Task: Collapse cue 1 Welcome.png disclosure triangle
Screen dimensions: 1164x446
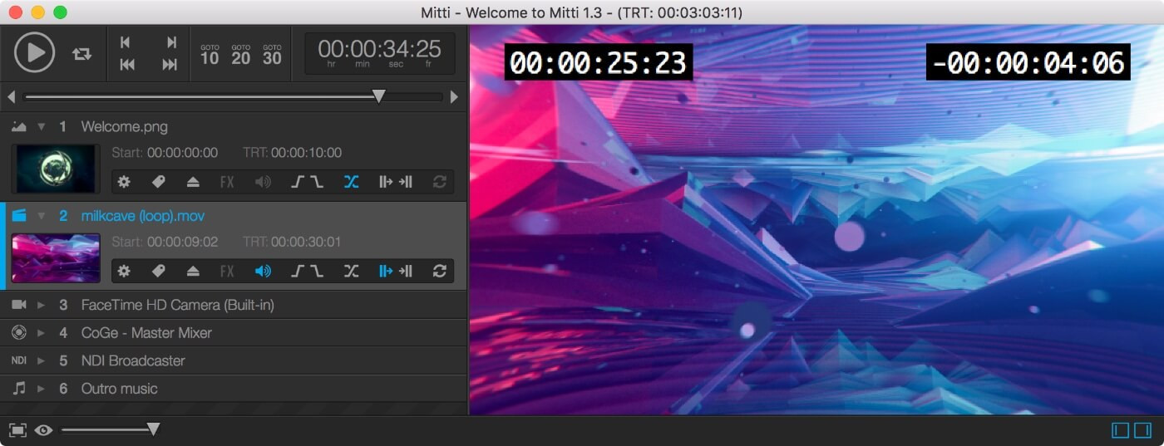Action: [x=41, y=127]
